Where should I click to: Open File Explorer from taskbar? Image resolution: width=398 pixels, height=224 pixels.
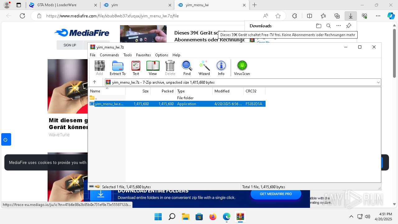point(186,217)
